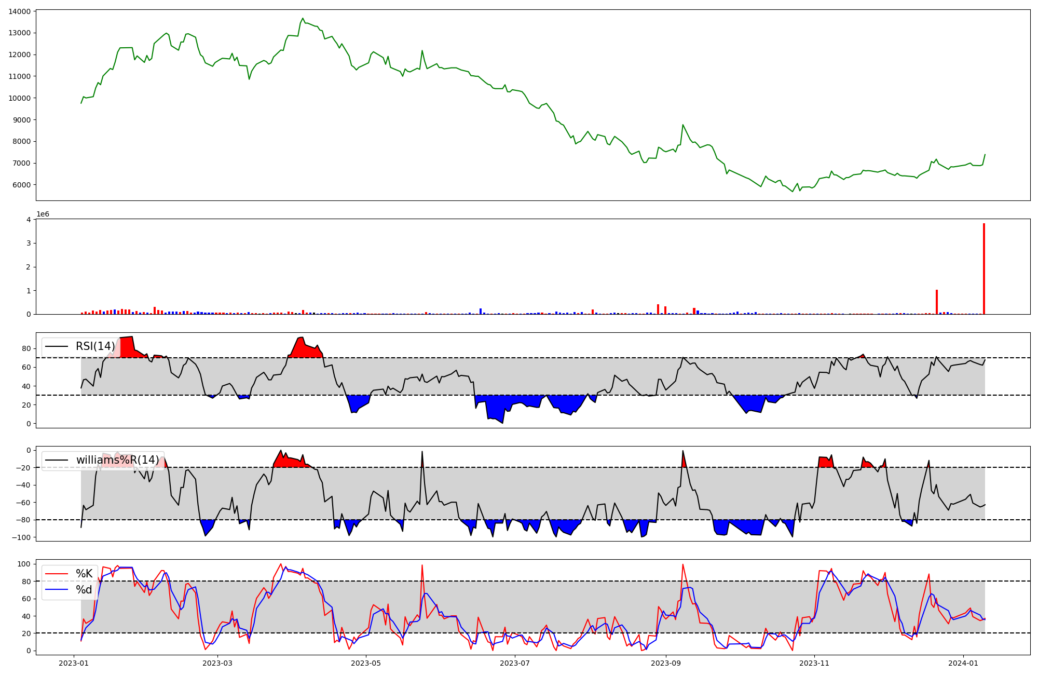Click the 6000 price axis label
Viewport: 1038px width, 675px height.
(x=21, y=185)
